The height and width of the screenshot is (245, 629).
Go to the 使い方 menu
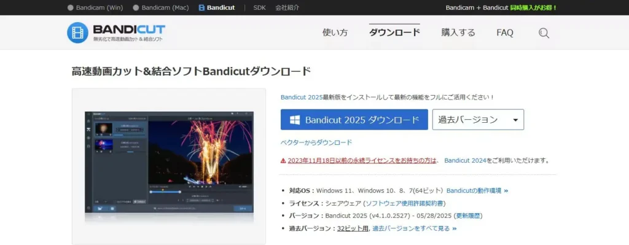335,33
